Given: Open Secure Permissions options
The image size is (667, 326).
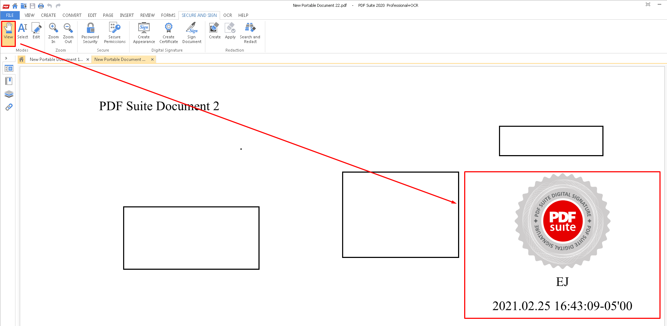Looking at the screenshot, I should click(x=115, y=33).
